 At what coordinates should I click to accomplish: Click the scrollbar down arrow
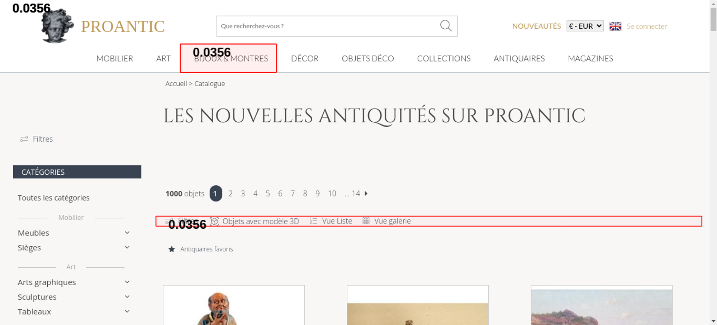point(713,321)
